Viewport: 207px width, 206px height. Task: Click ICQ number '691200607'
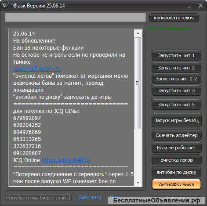27,153
